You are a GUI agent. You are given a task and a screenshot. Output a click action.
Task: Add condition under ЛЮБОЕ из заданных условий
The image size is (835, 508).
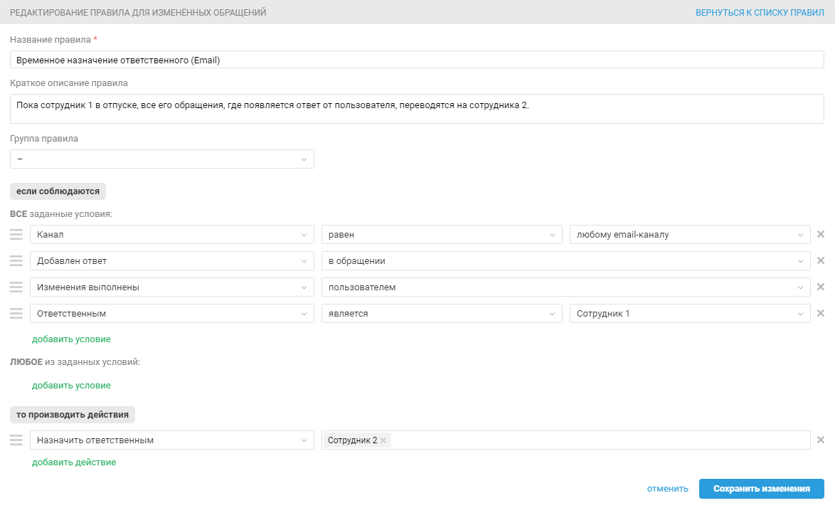71,386
